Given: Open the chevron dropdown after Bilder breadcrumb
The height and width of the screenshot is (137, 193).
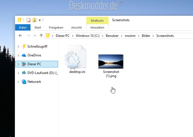Looking at the screenshot, I should [x=153, y=36].
